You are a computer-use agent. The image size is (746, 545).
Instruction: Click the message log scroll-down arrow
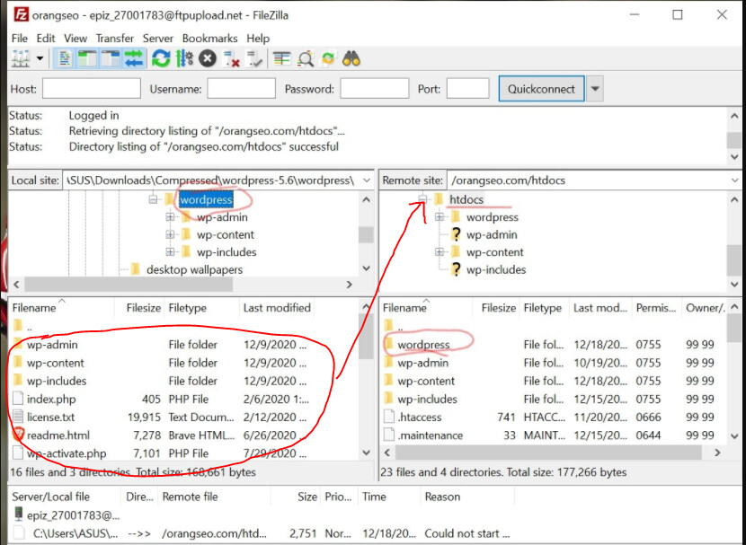[734, 157]
